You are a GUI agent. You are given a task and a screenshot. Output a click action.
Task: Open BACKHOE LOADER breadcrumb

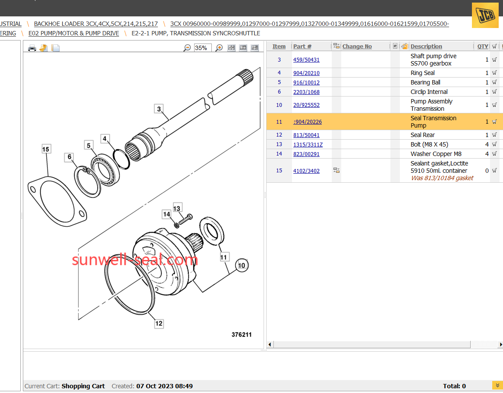click(96, 24)
